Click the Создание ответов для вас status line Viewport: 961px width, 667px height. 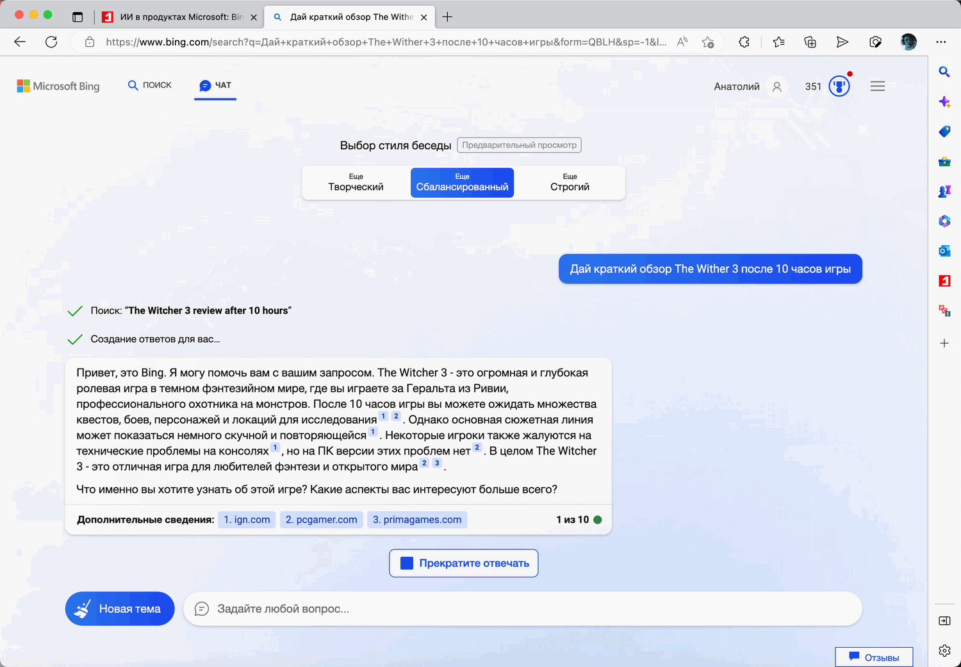tap(155, 339)
